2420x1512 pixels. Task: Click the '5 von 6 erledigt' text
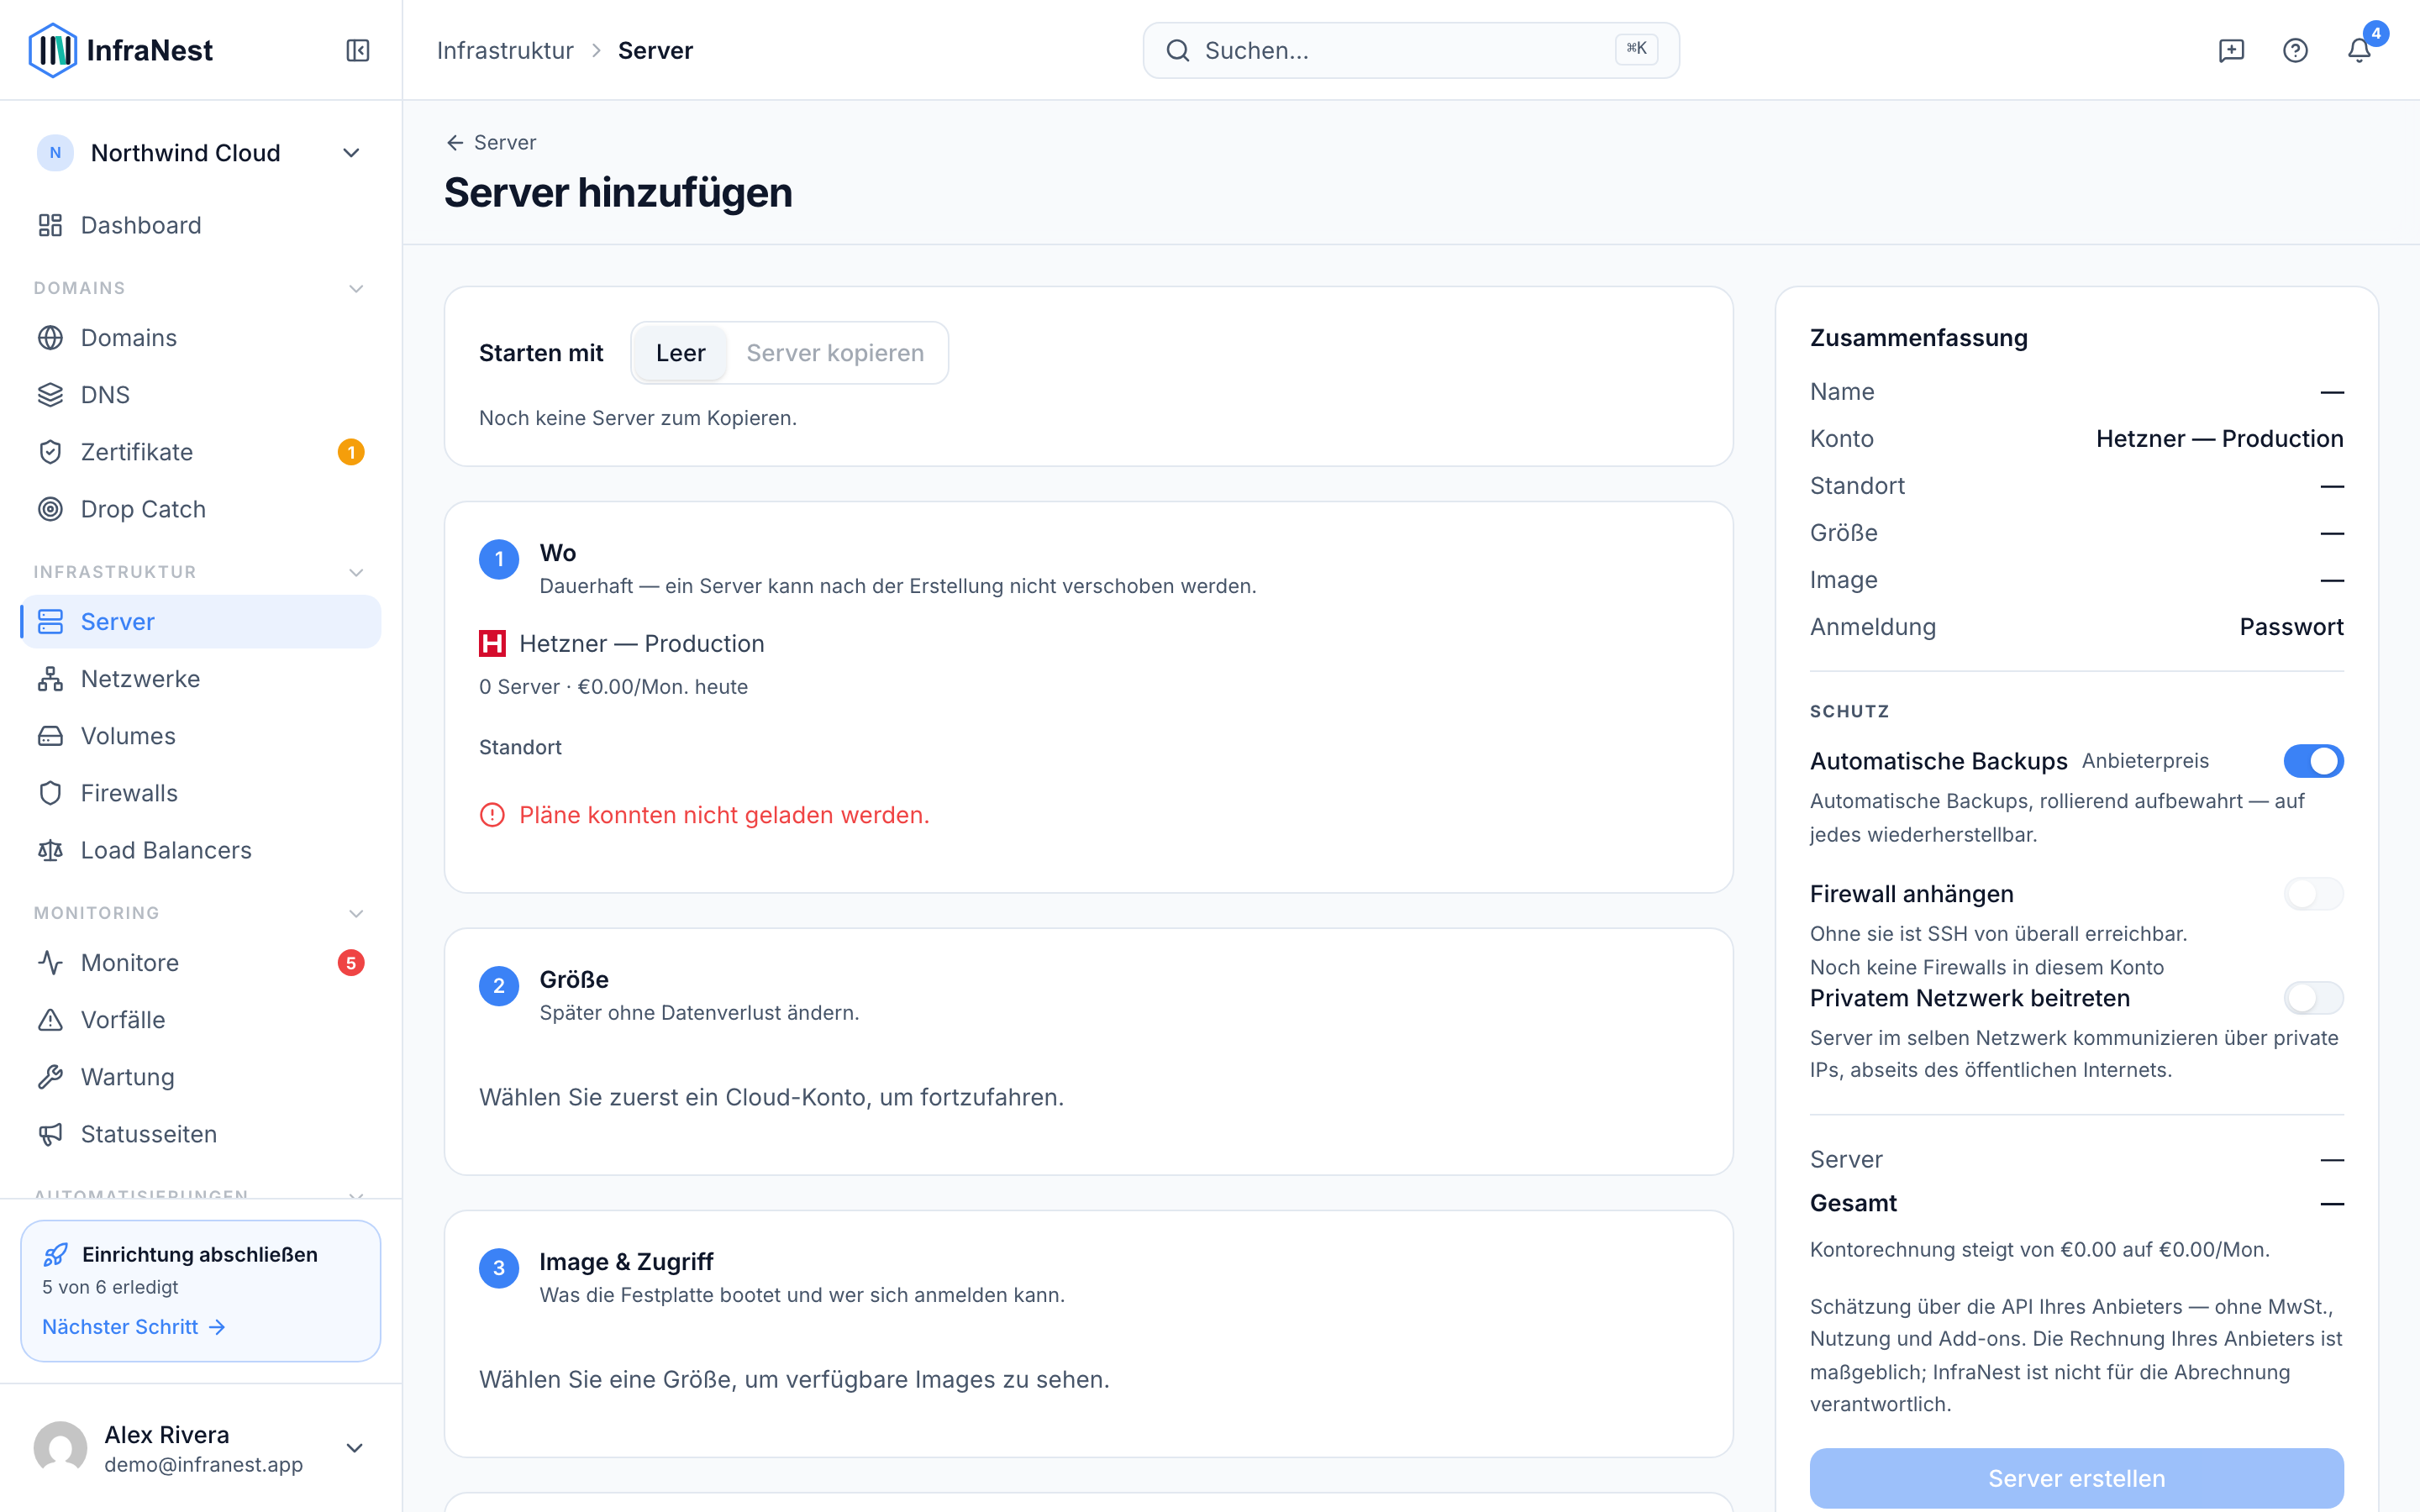110,1287
